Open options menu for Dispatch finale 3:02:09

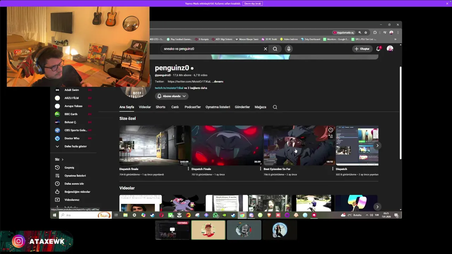pyautogui.click(x=188, y=169)
